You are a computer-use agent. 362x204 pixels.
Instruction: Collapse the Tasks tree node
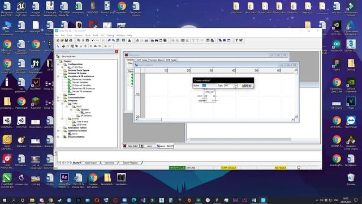pyautogui.click(x=62, y=104)
